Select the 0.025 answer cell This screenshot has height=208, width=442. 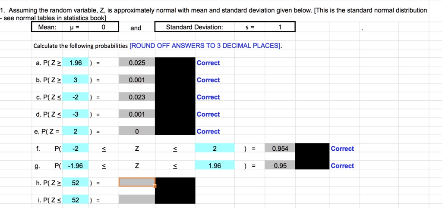tap(137, 63)
